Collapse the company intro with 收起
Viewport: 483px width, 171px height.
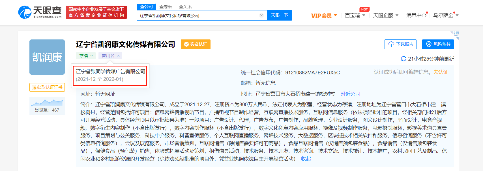click(306, 159)
